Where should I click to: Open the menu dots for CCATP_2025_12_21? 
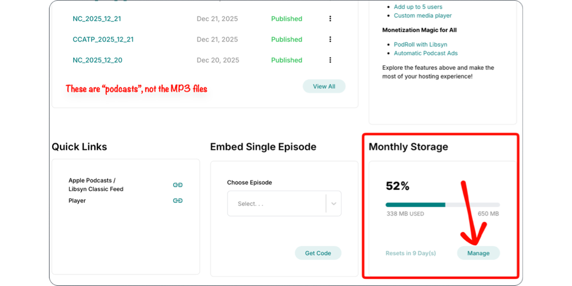click(330, 40)
